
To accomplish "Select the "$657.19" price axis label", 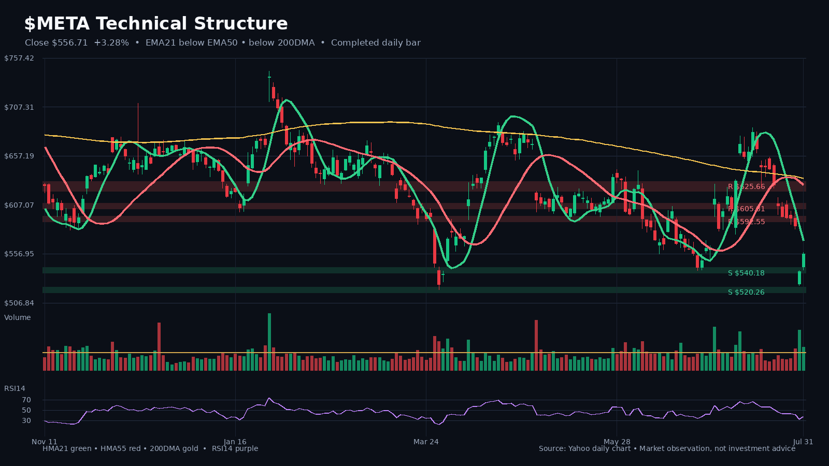I will [19, 156].
